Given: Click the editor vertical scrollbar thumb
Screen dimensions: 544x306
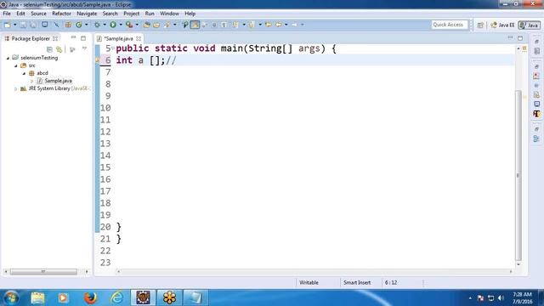Looking at the screenshot, I should pos(518,175).
